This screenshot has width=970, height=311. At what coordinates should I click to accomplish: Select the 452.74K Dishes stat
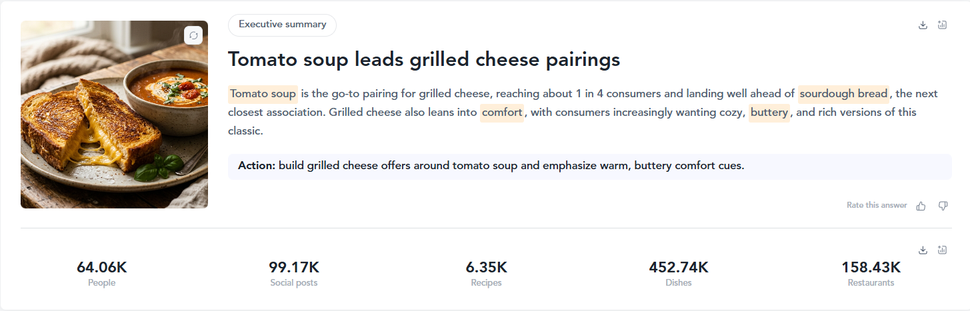(x=679, y=274)
